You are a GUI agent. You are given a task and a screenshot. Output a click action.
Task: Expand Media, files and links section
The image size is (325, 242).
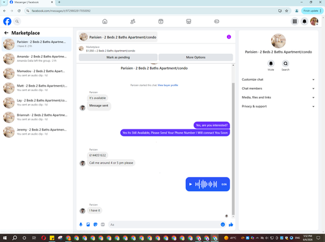pyautogui.click(x=278, y=98)
